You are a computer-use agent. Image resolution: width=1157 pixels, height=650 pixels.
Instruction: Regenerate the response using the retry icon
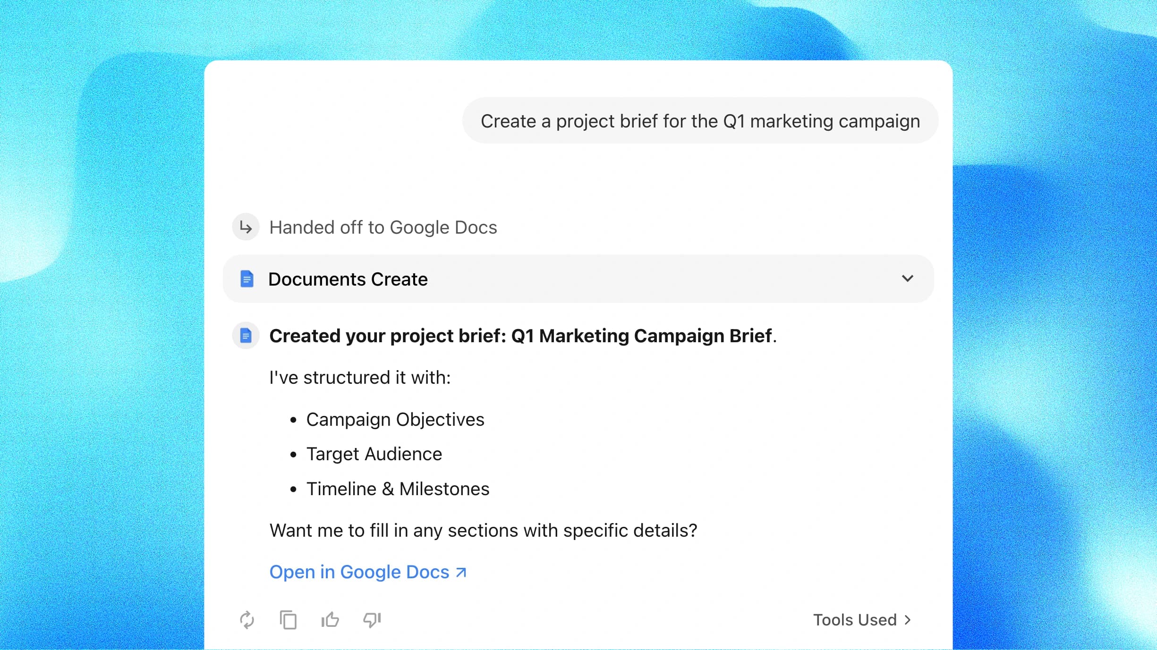click(x=247, y=620)
